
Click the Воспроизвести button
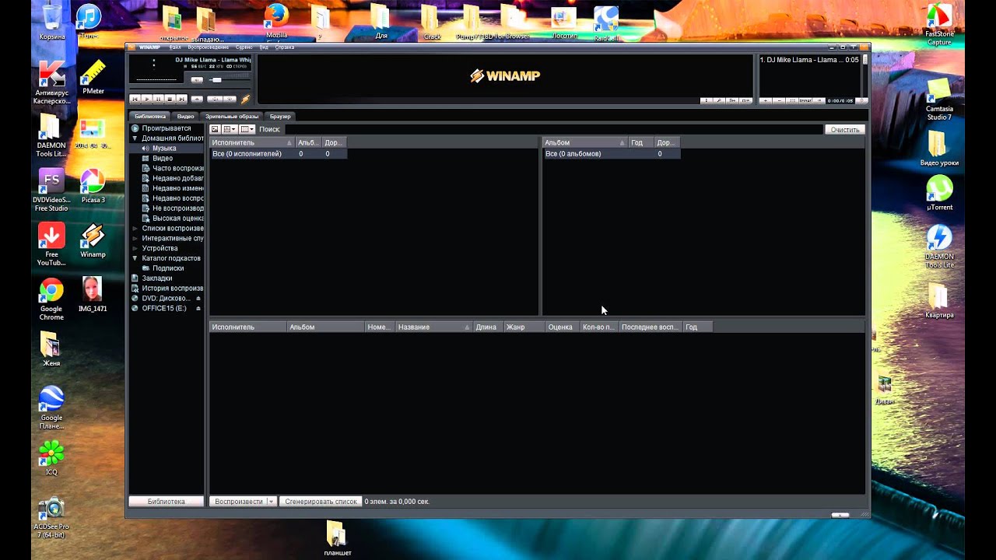tap(238, 502)
